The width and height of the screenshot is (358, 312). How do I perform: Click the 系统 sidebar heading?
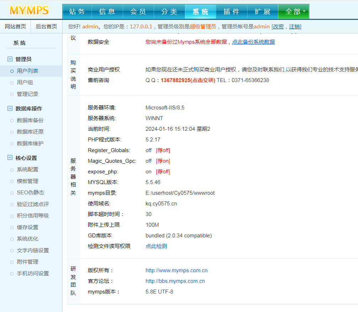(x=20, y=43)
